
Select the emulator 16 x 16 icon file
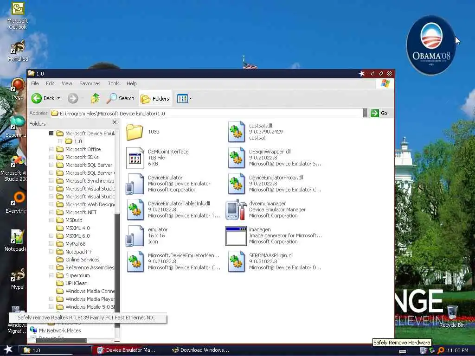tap(135, 236)
